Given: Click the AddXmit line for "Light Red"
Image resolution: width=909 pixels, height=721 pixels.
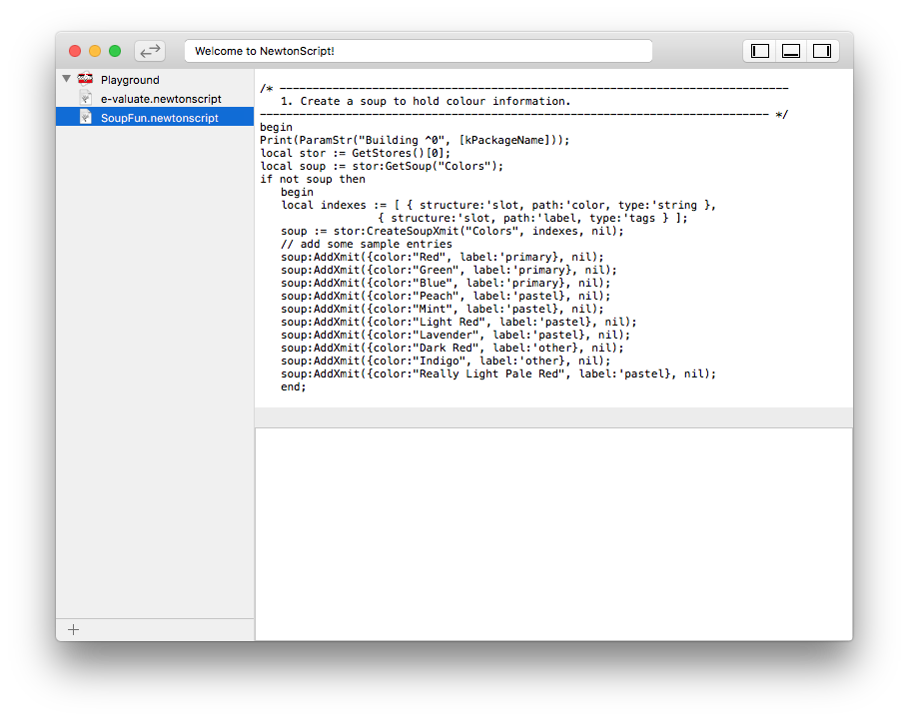Looking at the screenshot, I should pyautogui.click(x=458, y=322).
